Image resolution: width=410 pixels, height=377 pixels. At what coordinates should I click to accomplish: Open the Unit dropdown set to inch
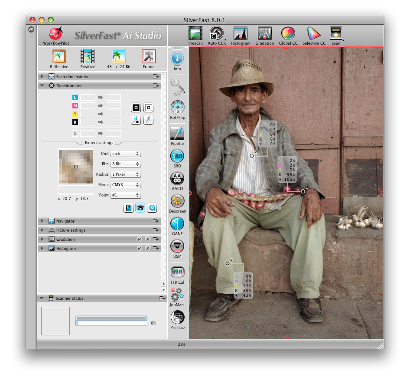(x=125, y=154)
